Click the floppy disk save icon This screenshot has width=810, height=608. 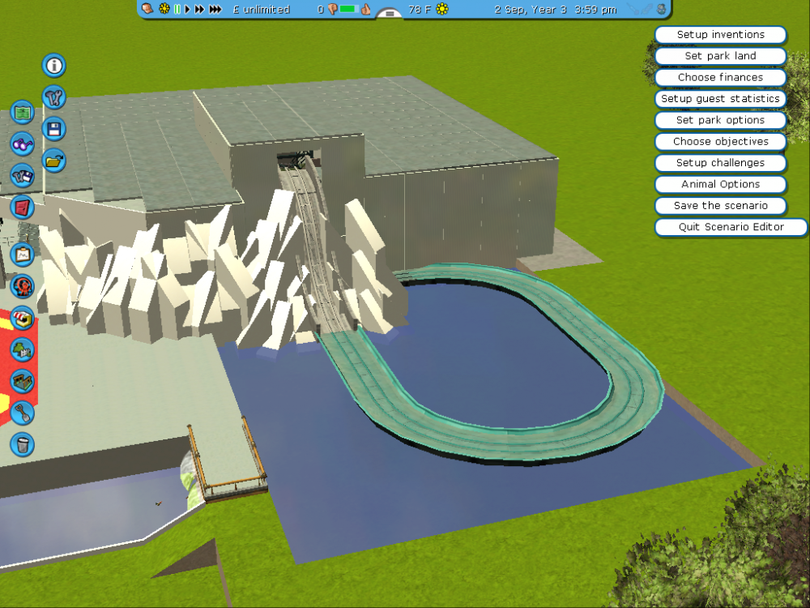tap(53, 129)
